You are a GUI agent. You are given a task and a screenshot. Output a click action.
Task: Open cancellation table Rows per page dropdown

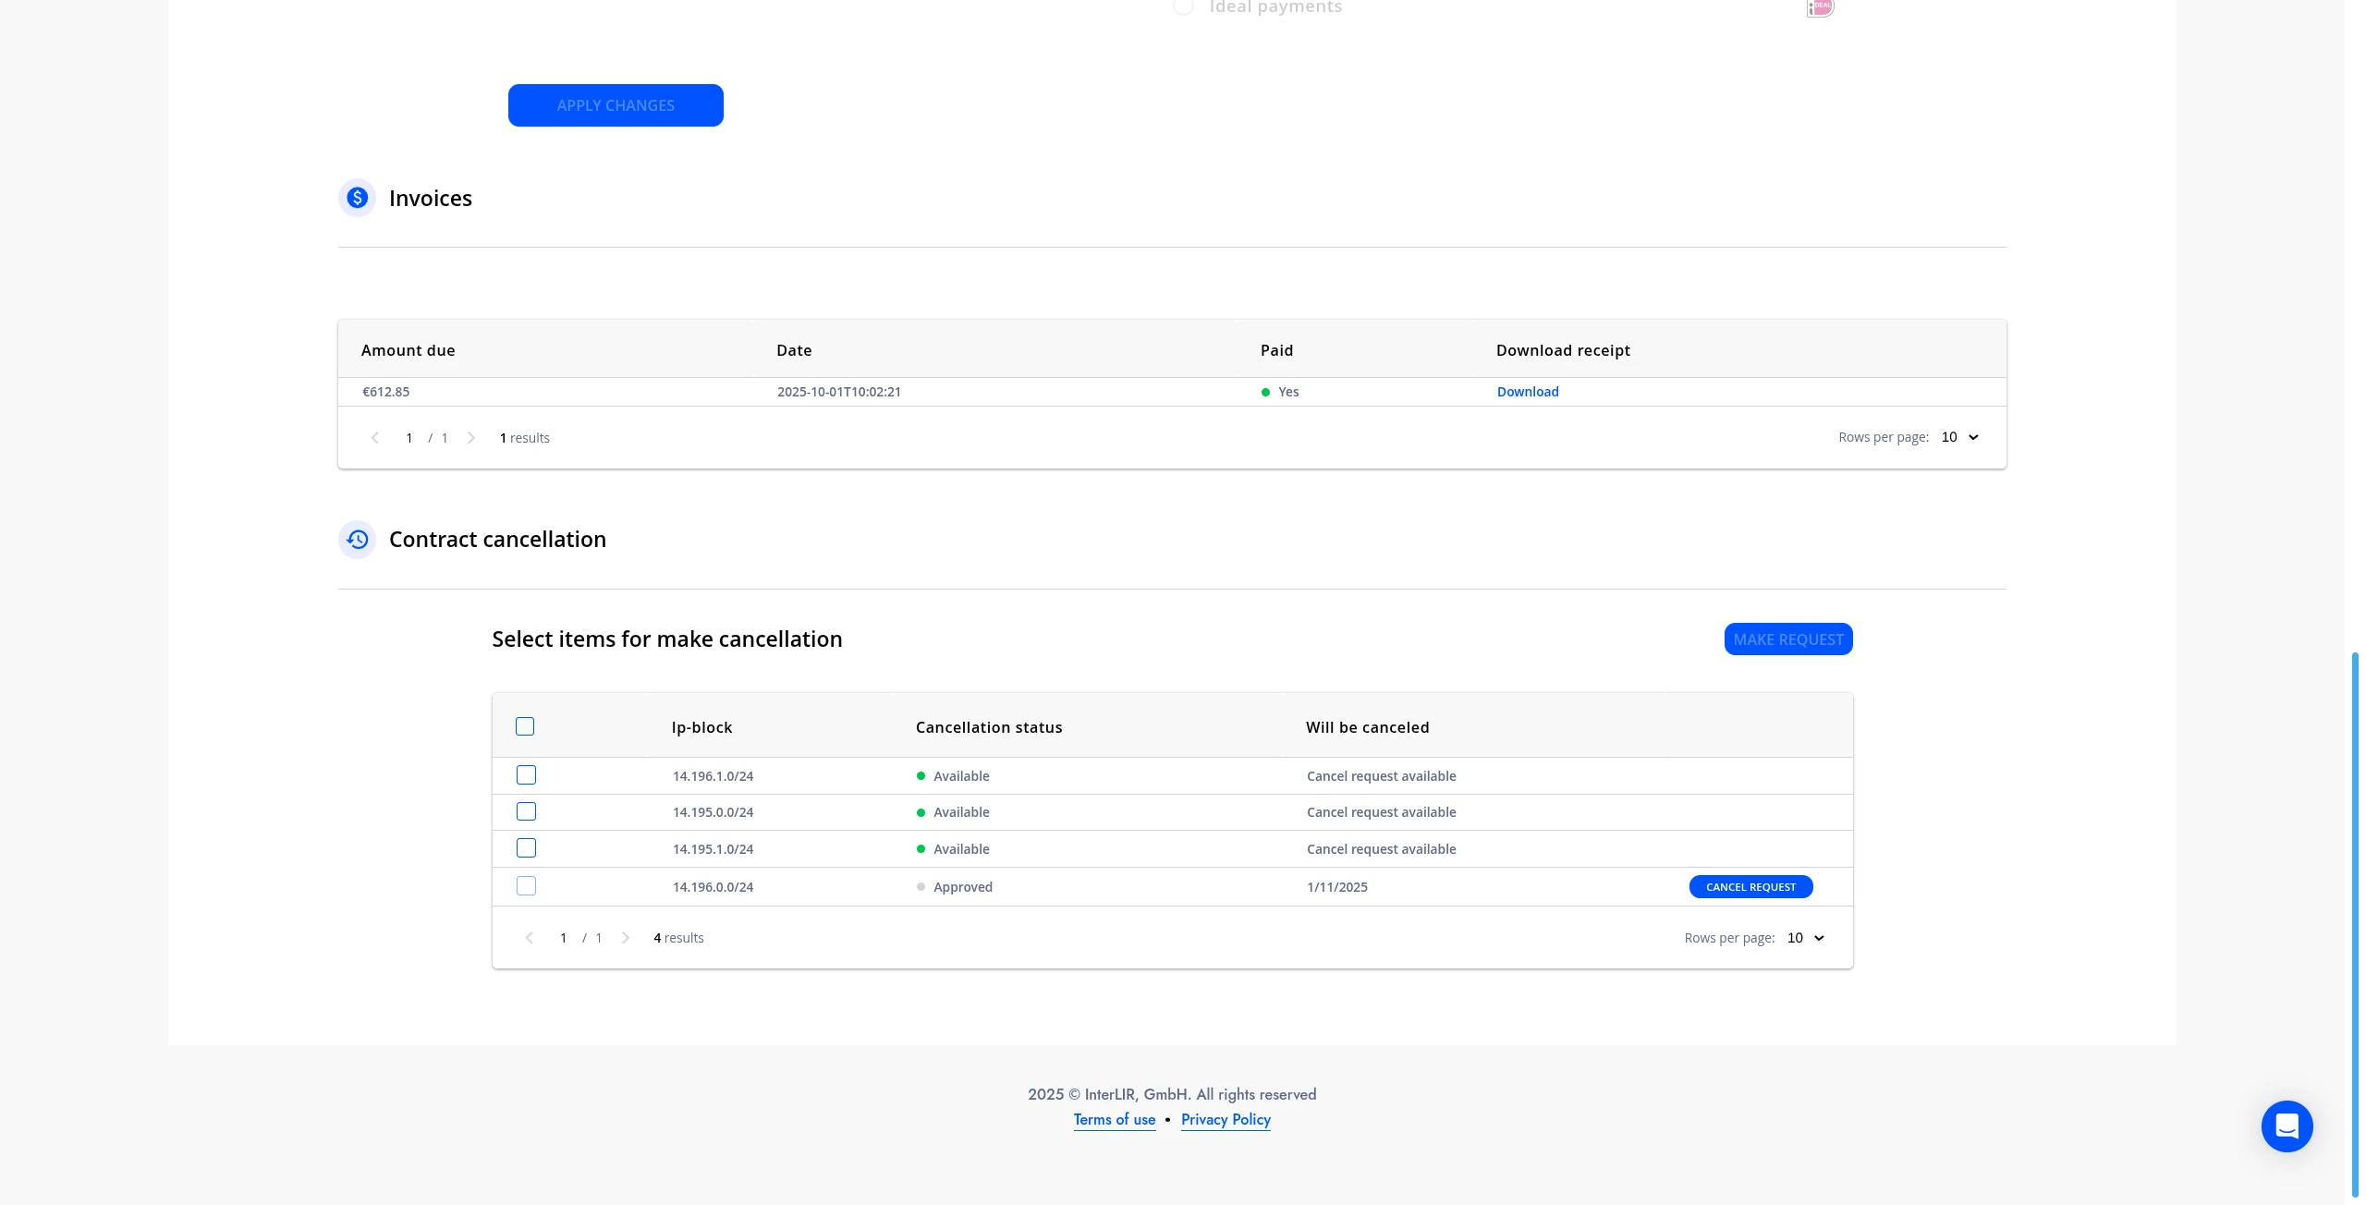coord(1806,938)
